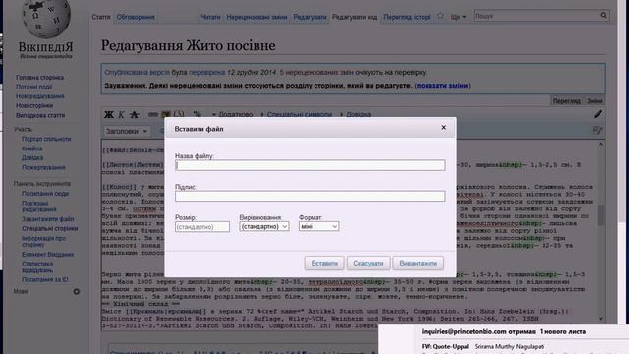
Task: Click the embedded file image icon
Action: tap(166, 114)
